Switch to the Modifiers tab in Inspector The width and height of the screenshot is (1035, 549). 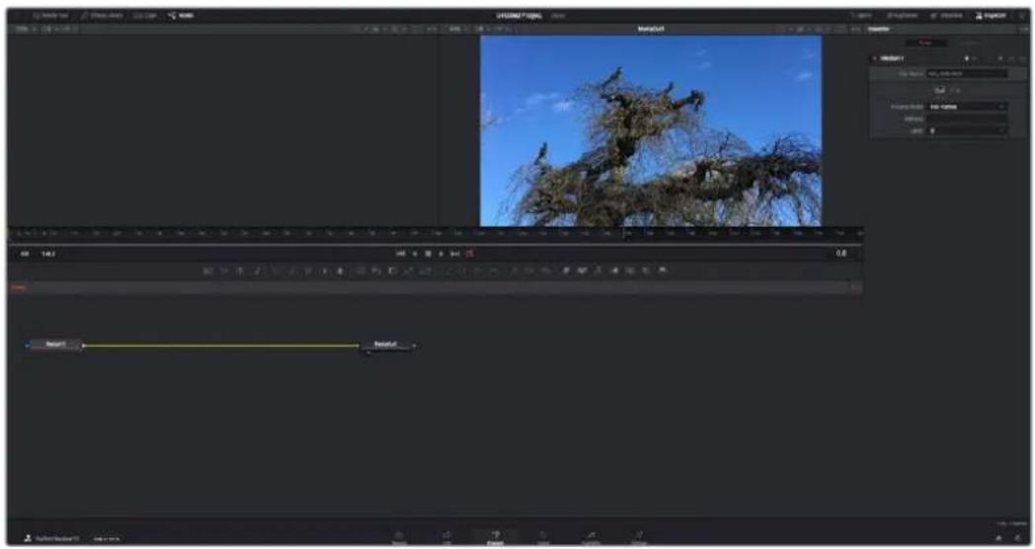[968, 42]
